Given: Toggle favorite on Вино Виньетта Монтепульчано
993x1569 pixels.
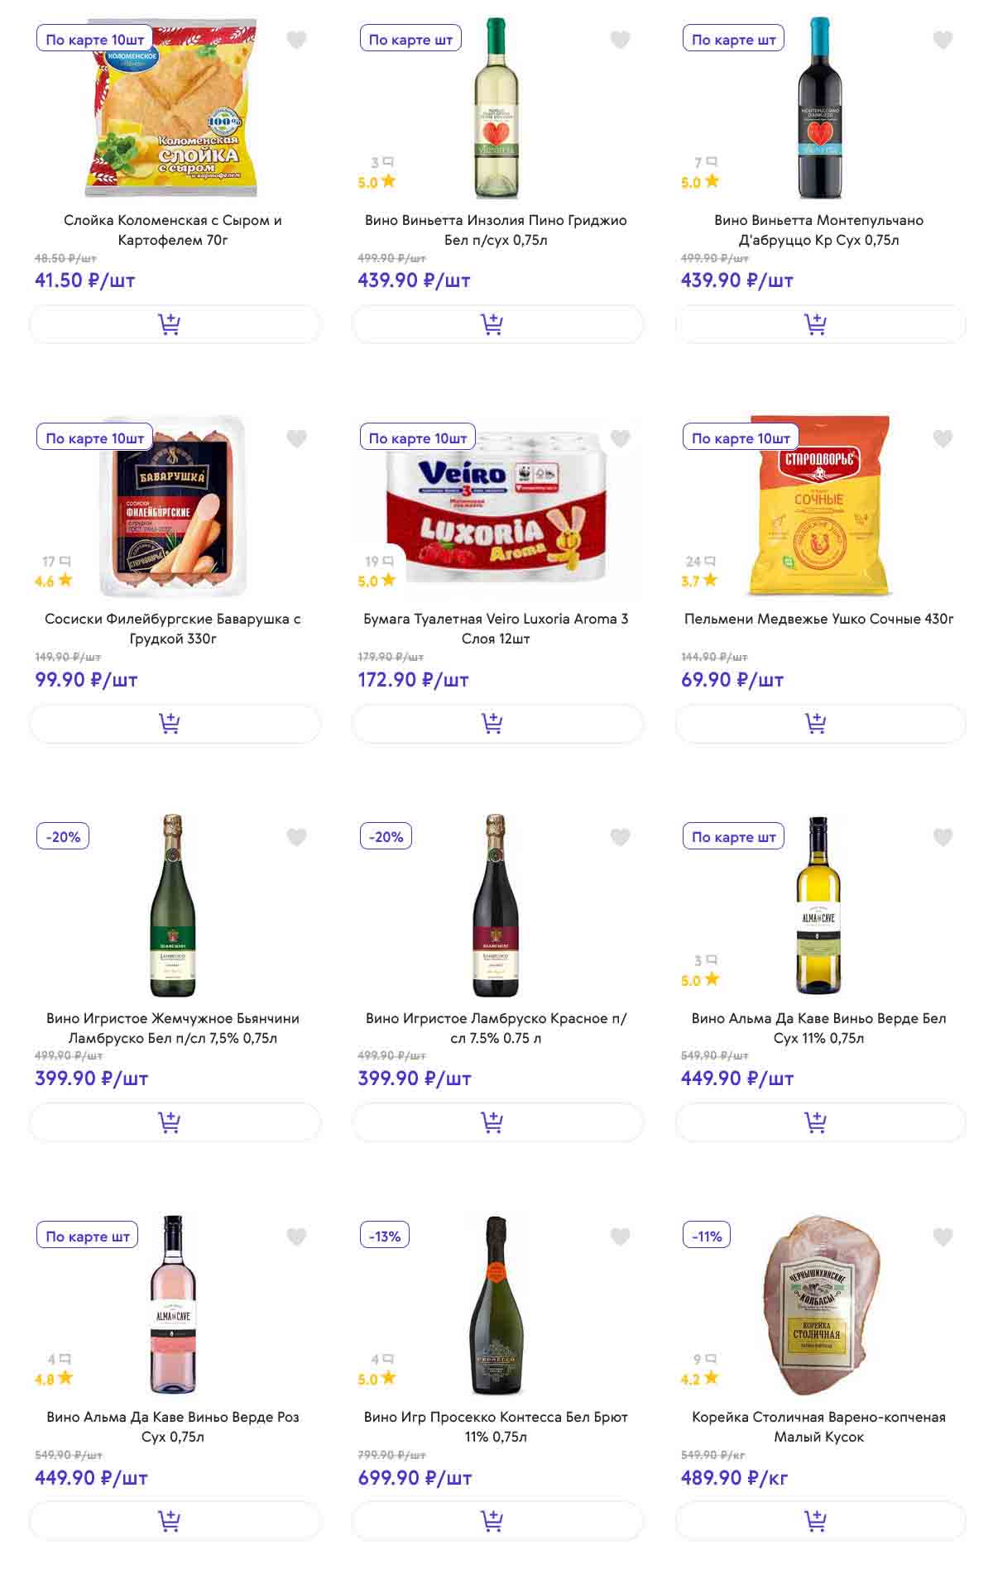Looking at the screenshot, I should (x=943, y=40).
